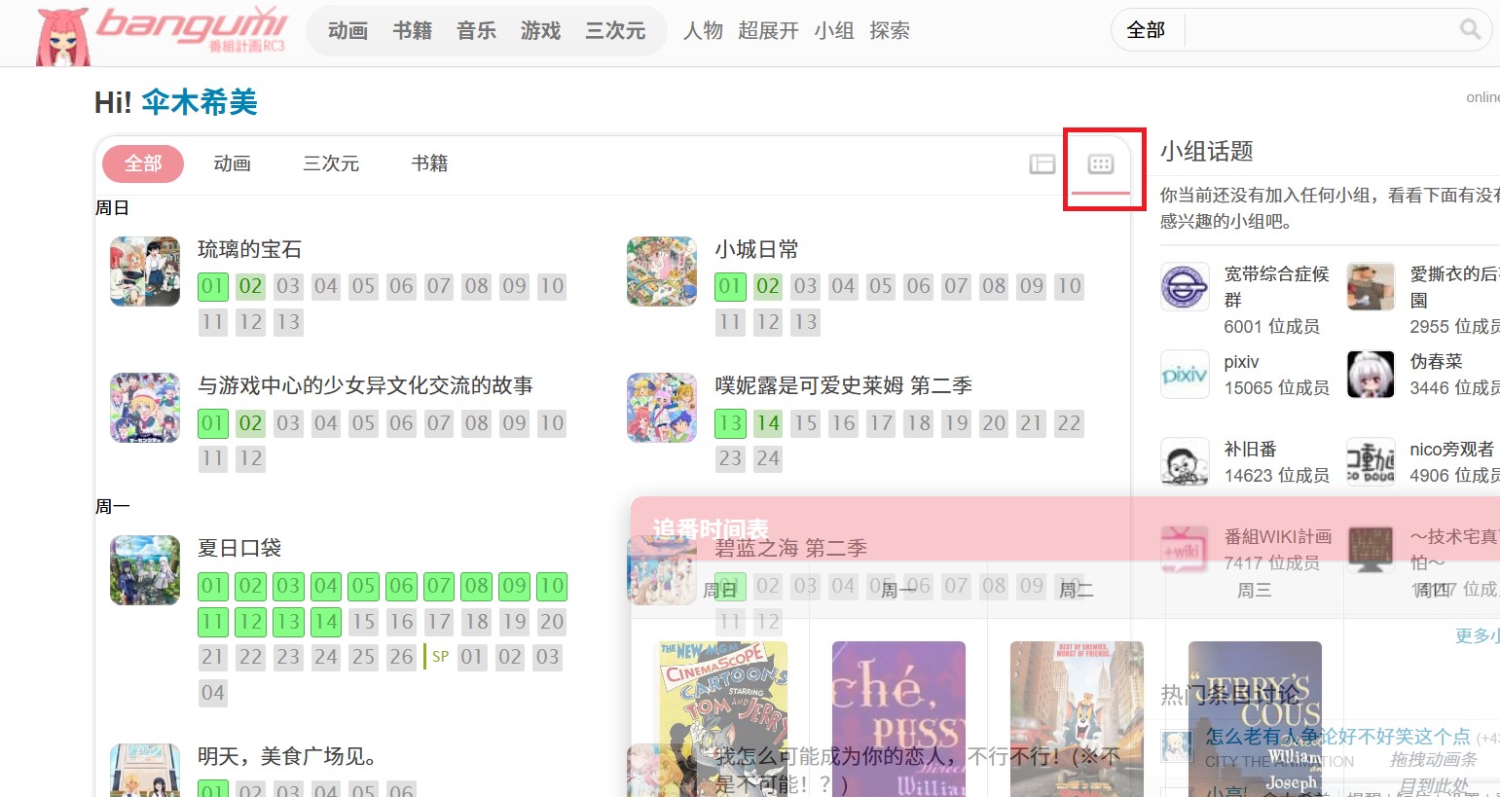This screenshot has height=797, width=1500.
Task: Select the 书籍 filter tab
Action: 429,163
